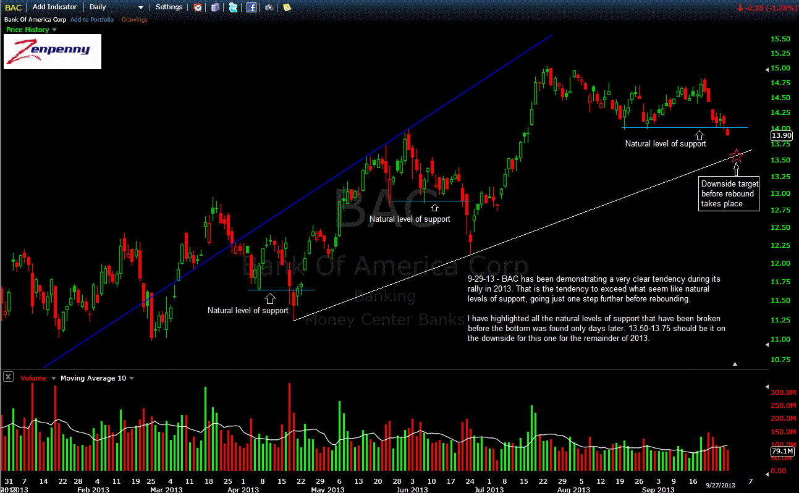
Task: Click the camera snapshot icon
Action: [269, 7]
